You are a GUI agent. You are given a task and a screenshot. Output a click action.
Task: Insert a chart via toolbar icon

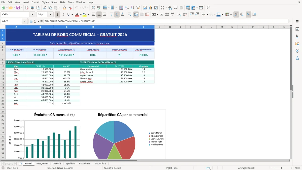pos(150,8)
